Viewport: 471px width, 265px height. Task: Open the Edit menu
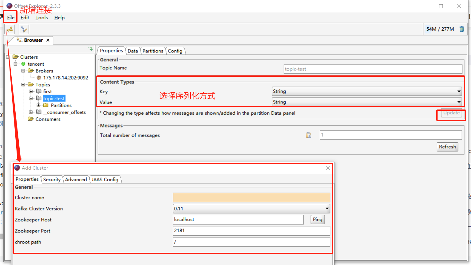[x=25, y=17]
